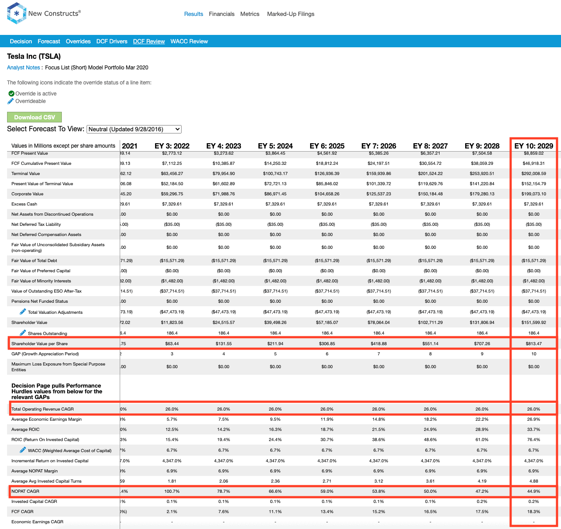Click the Download CSV button
Image resolution: width=561 pixels, height=529 pixels.
[34, 117]
